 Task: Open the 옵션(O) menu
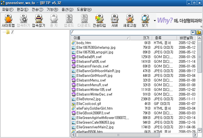67,9
